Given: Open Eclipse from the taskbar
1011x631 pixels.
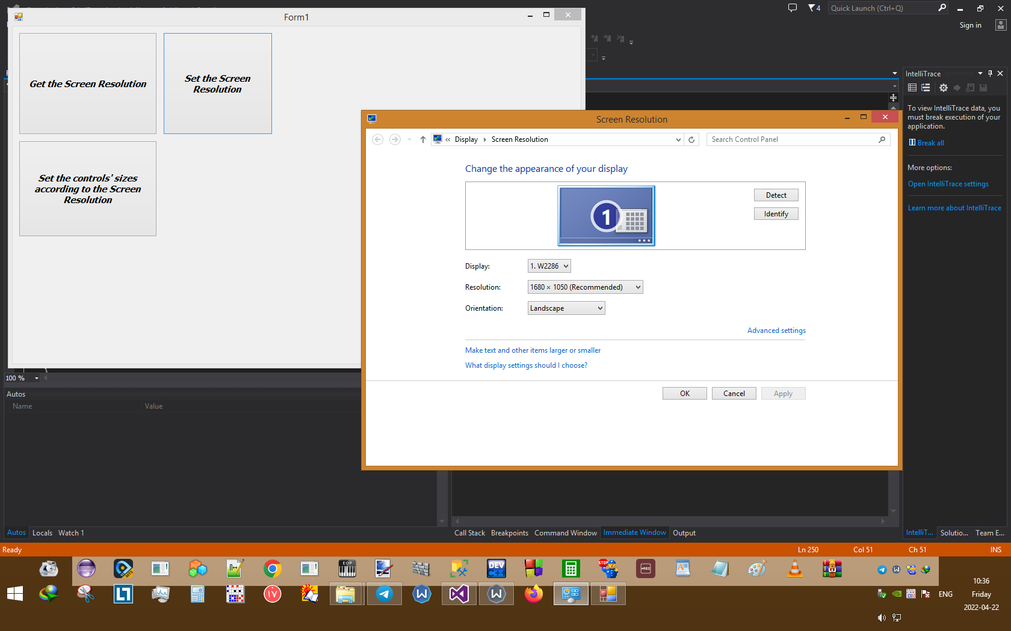Looking at the screenshot, I should (86, 569).
